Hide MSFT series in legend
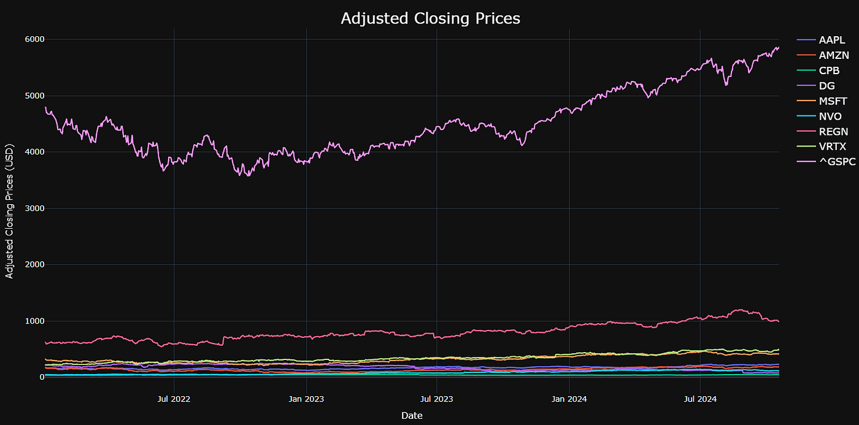The height and width of the screenshot is (425, 859). tap(822, 101)
